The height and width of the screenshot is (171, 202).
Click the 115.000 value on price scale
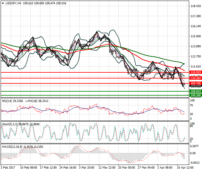tap(195, 36)
